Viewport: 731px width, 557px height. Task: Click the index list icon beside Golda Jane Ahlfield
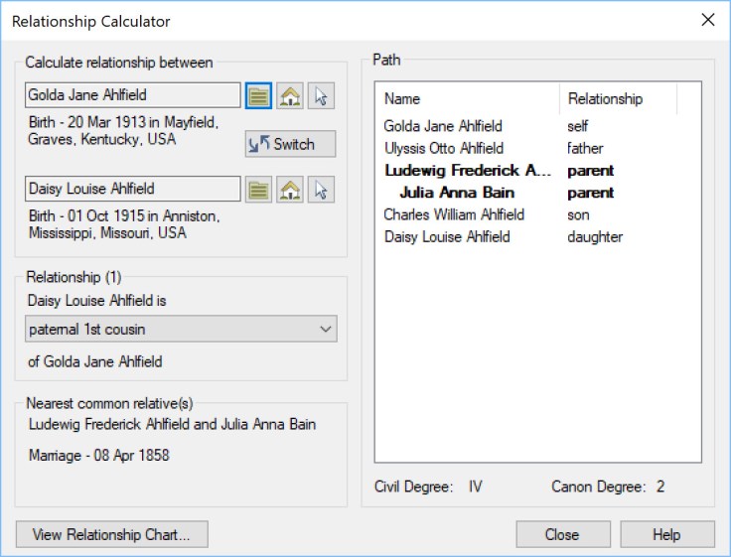coord(259,95)
